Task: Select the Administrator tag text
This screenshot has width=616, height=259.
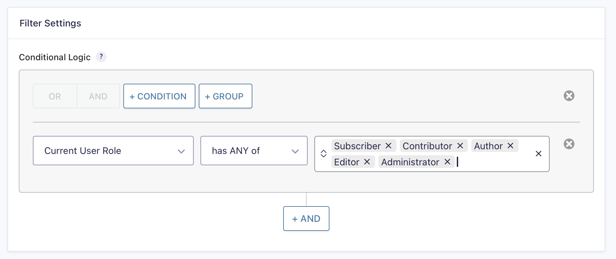Action: click(x=410, y=162)
